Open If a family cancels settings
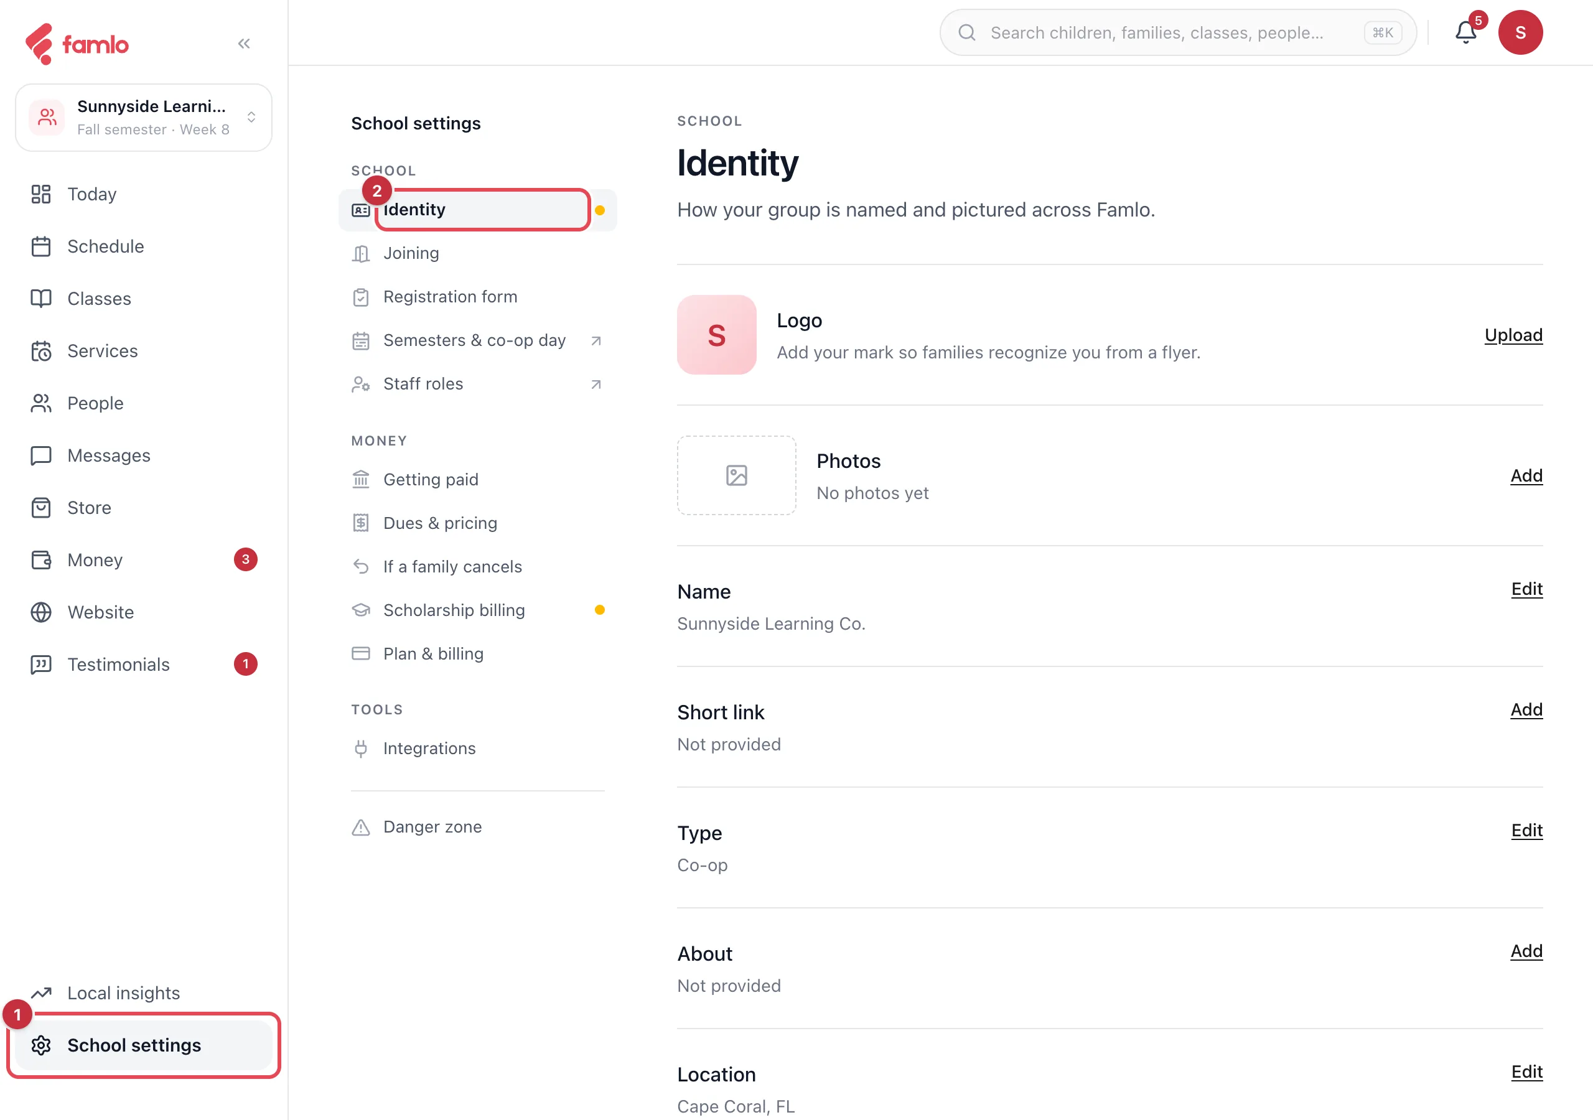Screen dimensions: 1593x1120 click(477, 567)
